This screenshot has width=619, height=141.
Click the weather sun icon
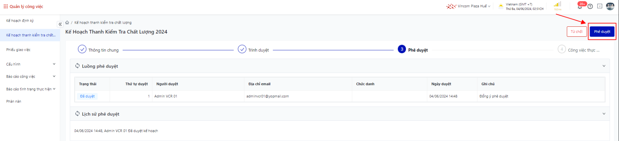[501, 6]
